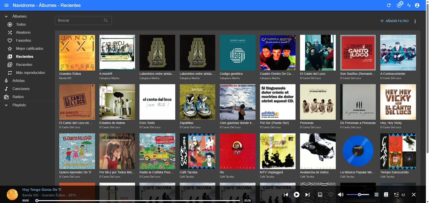
Task: Select the non-bold Recientes menu item
Action: (27, 65)
